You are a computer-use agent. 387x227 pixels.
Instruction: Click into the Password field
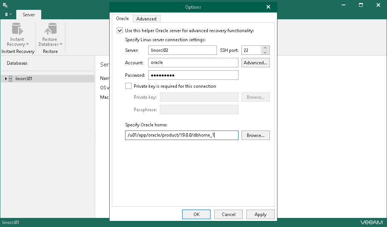point(193,75)
